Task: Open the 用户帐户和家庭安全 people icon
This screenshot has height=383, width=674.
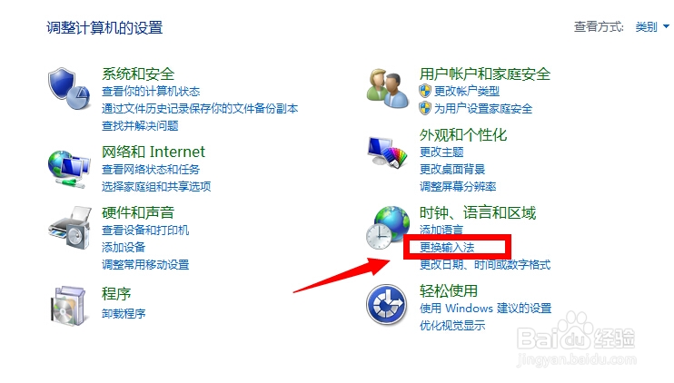Action: pyautogui.click(x=388, y=88)
